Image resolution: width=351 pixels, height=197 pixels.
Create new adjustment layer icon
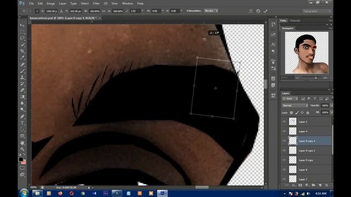coord(307,185)
